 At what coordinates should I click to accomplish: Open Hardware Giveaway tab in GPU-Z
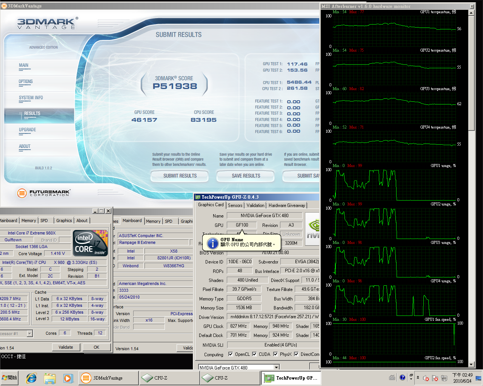click(x=287, y=205)
